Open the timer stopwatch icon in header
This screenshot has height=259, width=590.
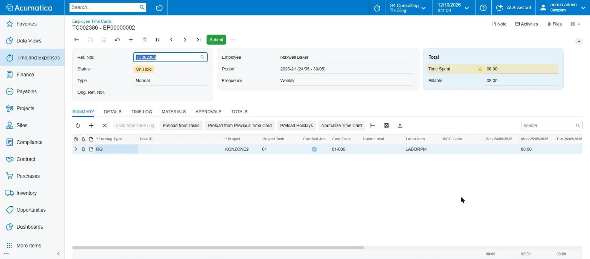point(377,8)
